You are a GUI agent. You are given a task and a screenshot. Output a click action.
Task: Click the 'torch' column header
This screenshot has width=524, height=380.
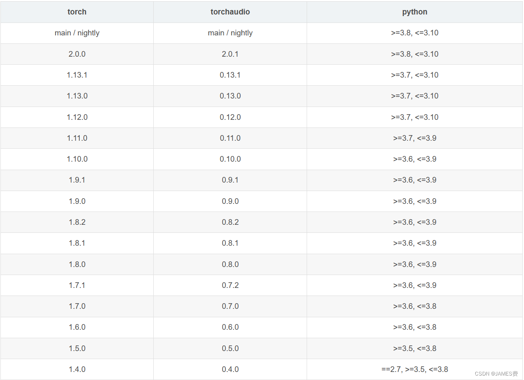pos(77,12)
